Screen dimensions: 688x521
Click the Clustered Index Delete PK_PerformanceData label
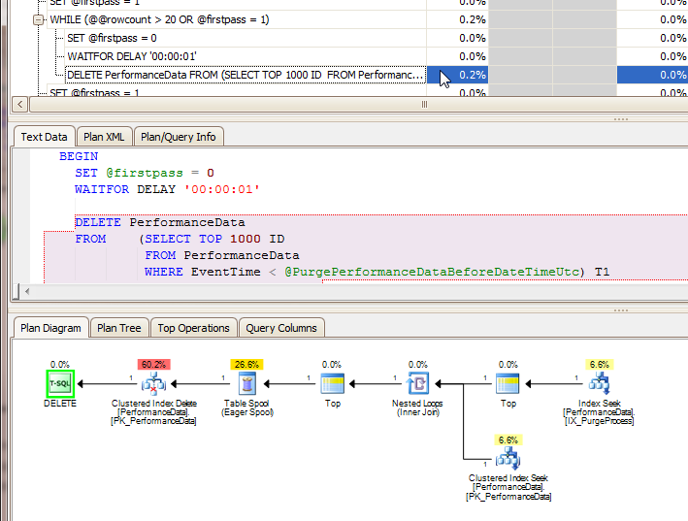coord(153,412)
